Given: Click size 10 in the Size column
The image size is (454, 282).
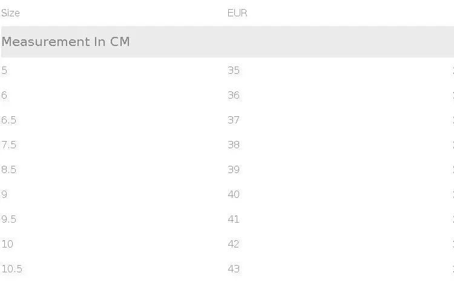Looking at the screenshot, I should pos(7,244).
